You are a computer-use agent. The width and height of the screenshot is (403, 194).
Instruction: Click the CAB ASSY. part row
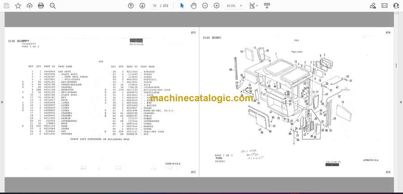coord(51,72)
